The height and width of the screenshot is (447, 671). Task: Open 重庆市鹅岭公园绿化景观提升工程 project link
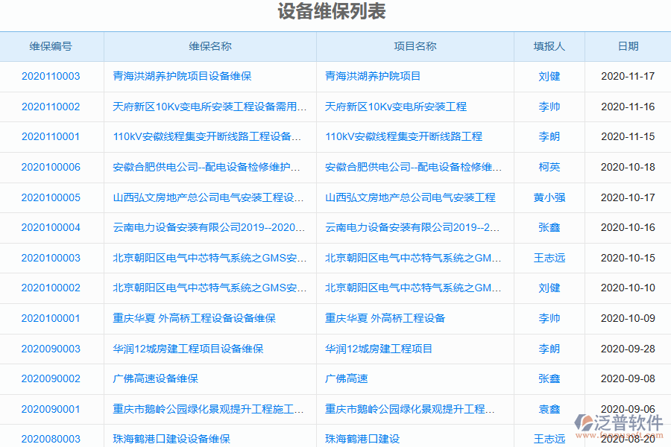coord(410,409)
